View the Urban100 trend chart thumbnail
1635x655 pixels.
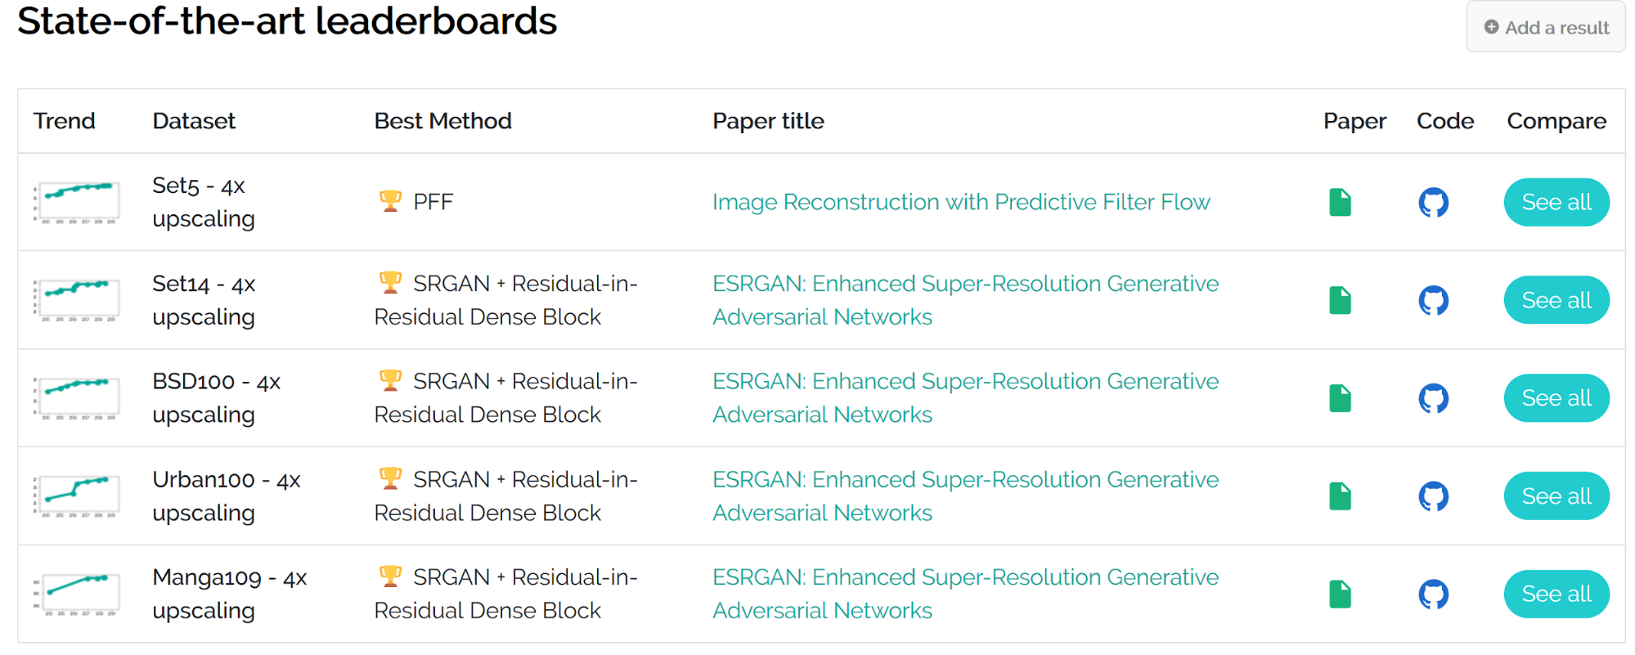76,496
